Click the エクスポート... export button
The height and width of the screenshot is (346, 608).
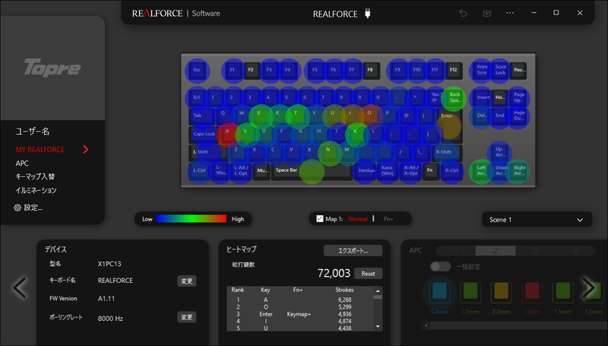pos(353,251)
